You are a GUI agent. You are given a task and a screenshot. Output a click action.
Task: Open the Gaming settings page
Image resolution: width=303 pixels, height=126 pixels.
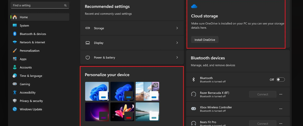click(40, 84)
